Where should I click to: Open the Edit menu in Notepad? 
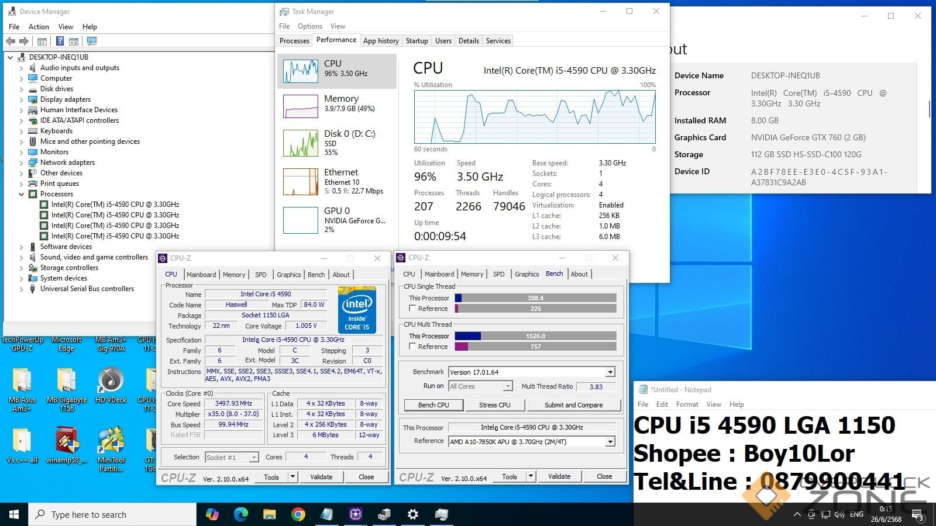click(x=662, y=404)
